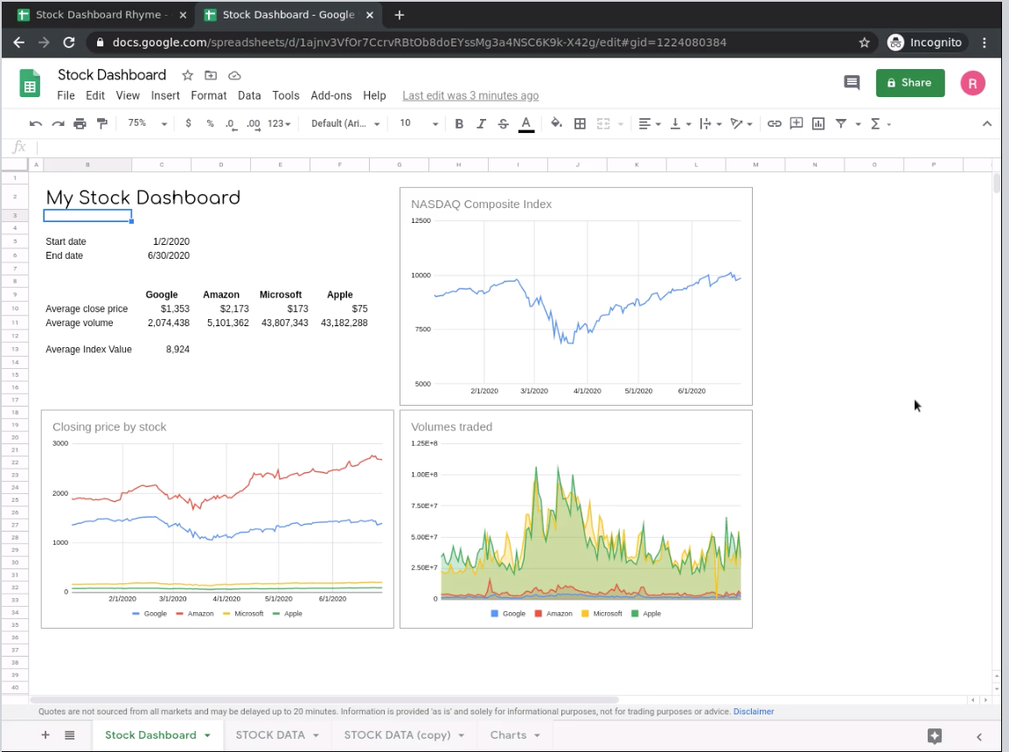
Task: Toggle strikethrough formatting
Action: 503,124
